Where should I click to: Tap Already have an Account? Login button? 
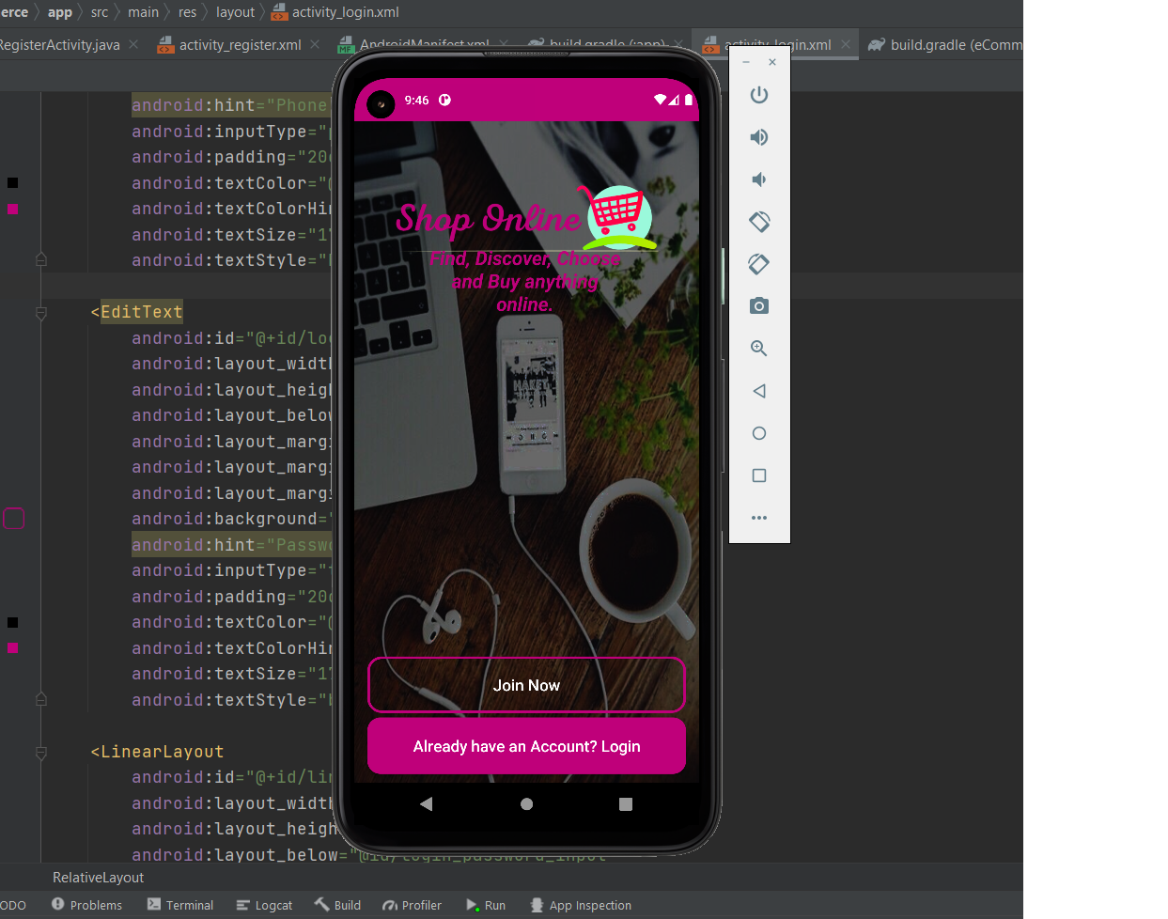pyautogui.click(x=526, y=746)
